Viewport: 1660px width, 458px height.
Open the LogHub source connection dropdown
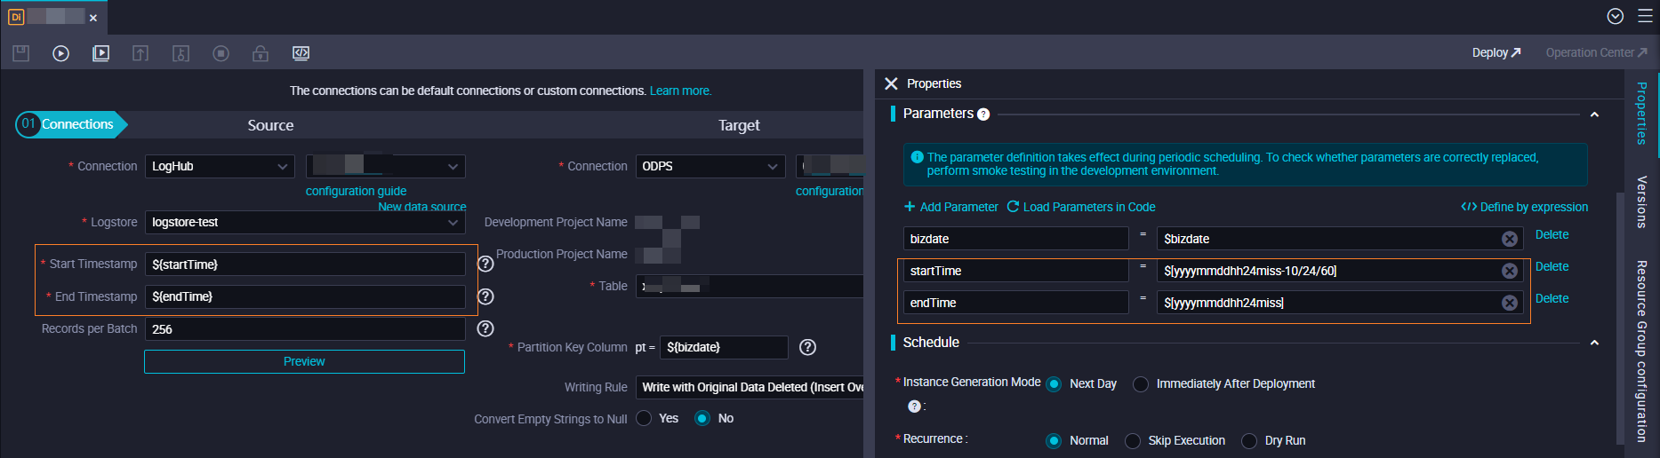coord(220,166)
